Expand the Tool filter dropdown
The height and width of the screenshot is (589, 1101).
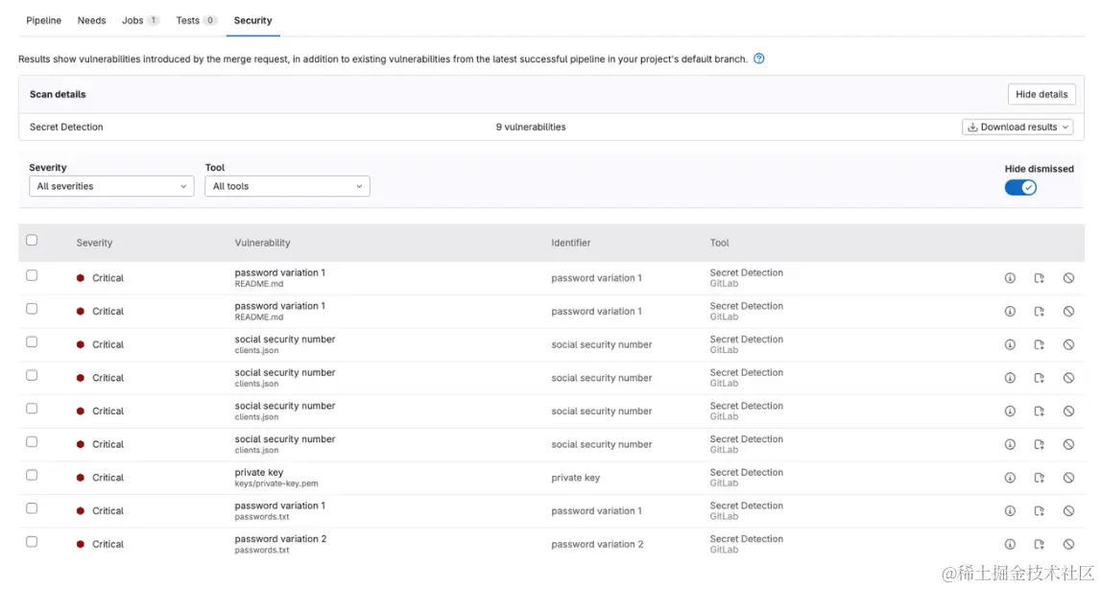pos(287,186)
